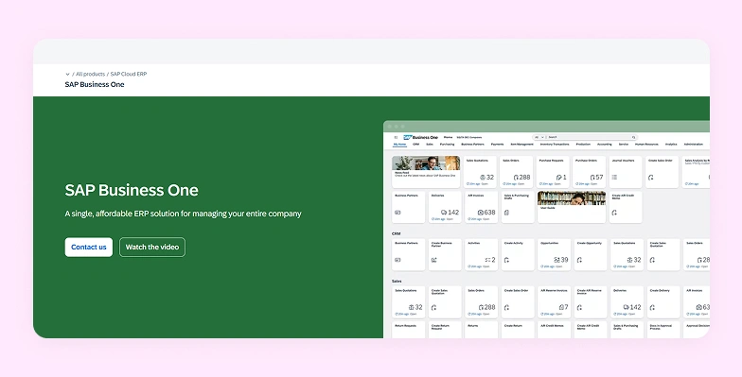Click the Watch the video button

tap(151, 248)
